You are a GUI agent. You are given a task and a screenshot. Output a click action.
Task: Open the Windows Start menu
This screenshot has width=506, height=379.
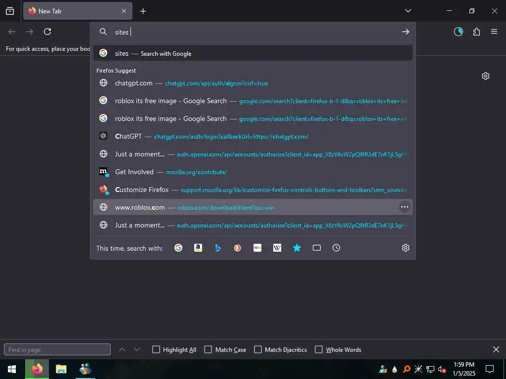tap(12, 369)
